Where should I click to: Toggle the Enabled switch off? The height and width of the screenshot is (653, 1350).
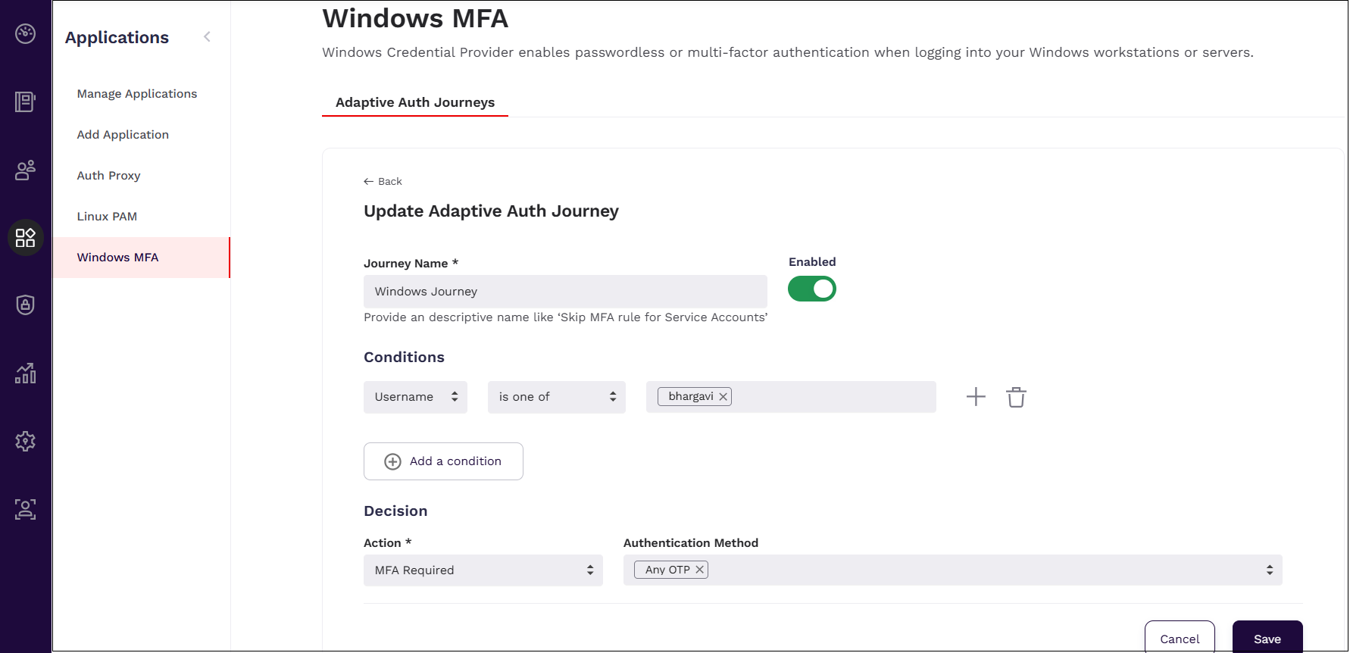pyautogui.click(x=812, y=289)
